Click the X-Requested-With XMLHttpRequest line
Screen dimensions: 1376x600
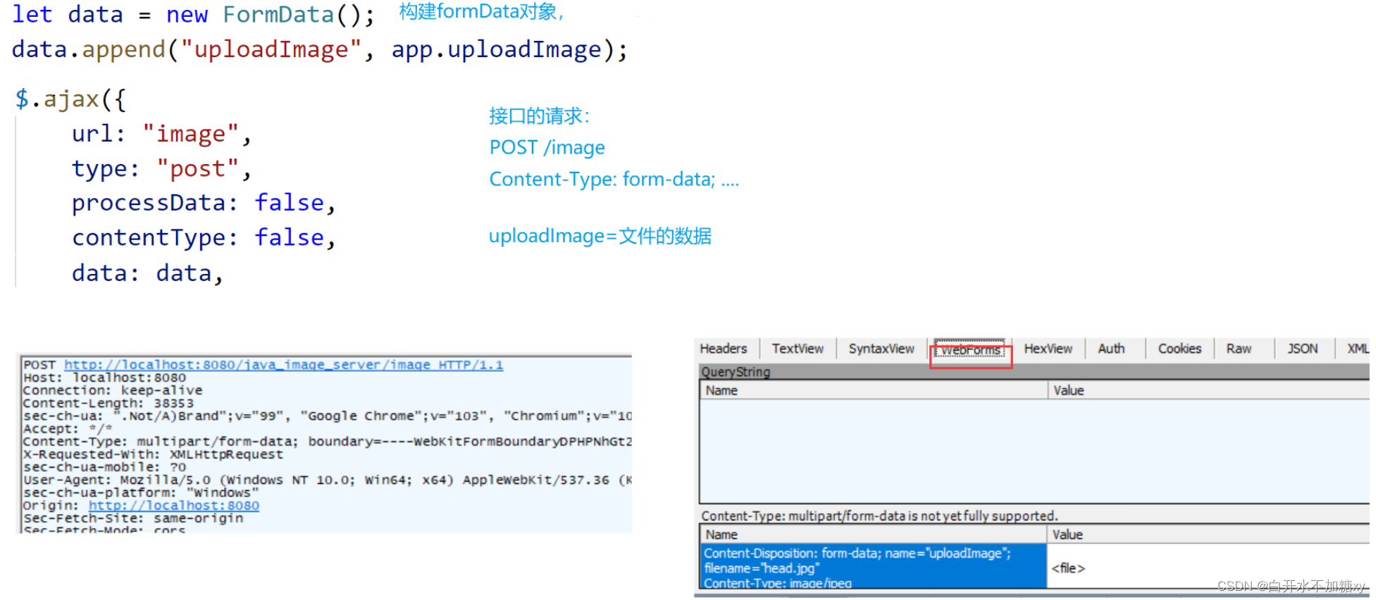click(x=153, y=454)
